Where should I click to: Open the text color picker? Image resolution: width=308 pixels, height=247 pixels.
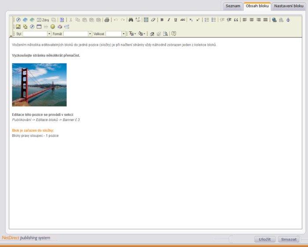point(132,34)
